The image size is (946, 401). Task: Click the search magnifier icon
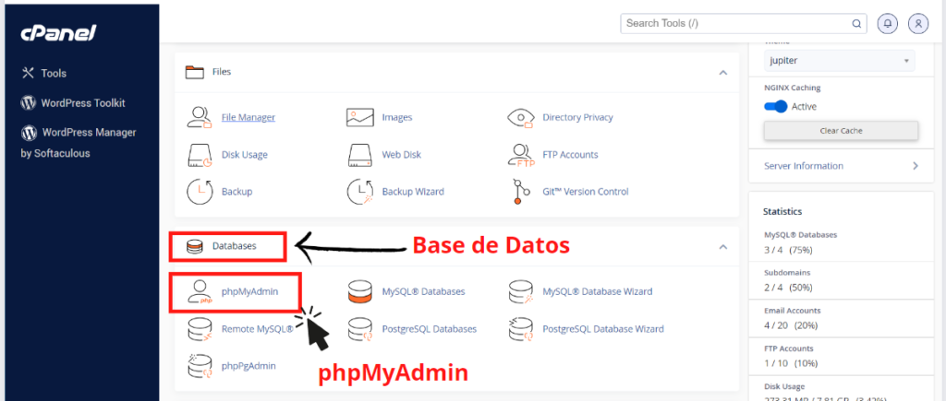point(856,24)
